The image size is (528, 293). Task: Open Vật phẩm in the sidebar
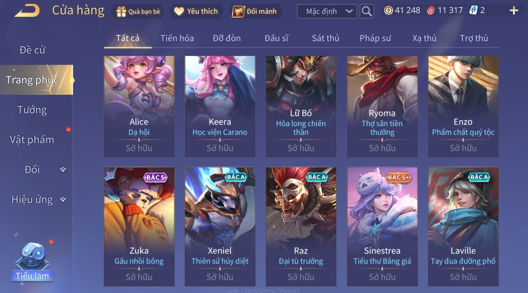click(32, 140)
